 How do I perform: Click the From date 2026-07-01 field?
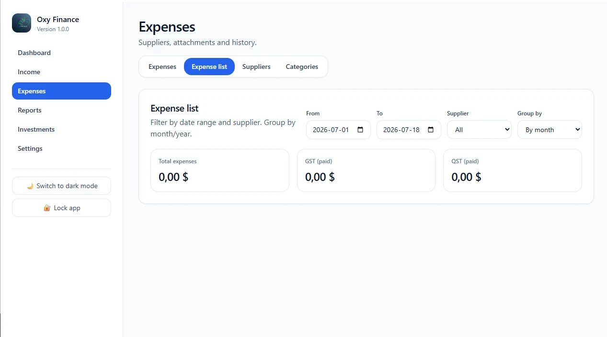[338, 130]
